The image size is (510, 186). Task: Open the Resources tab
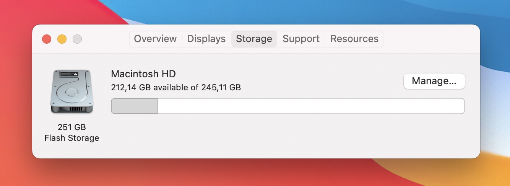point(354,39)
